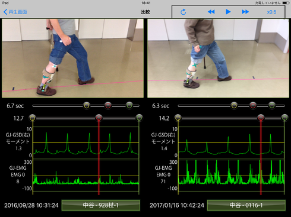Change playback speed x0.5
Image resolution: width=291 pixels, height=217 pixels.
271,12
